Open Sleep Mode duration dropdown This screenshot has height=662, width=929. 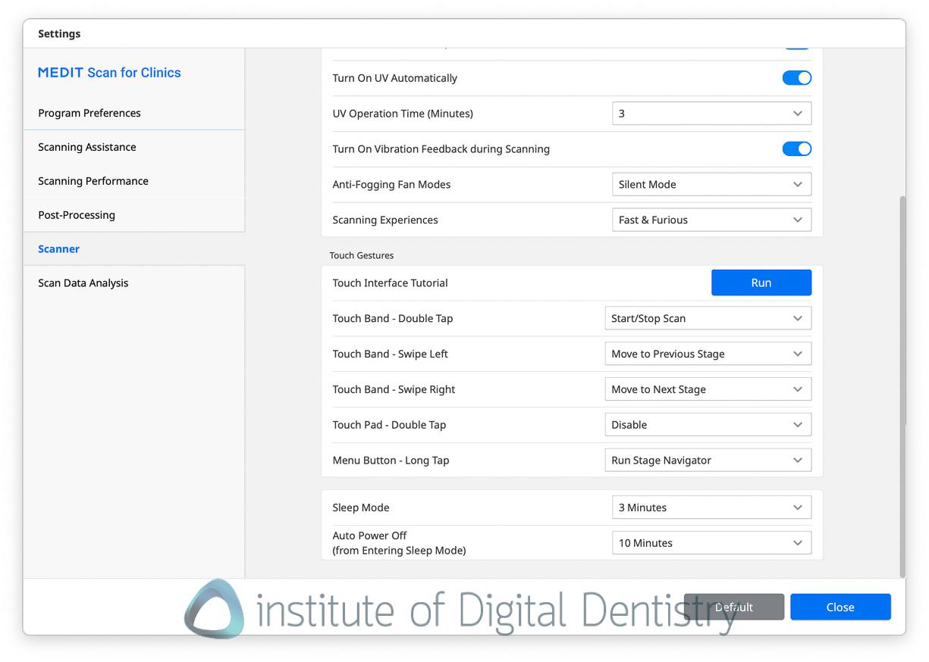711,507
